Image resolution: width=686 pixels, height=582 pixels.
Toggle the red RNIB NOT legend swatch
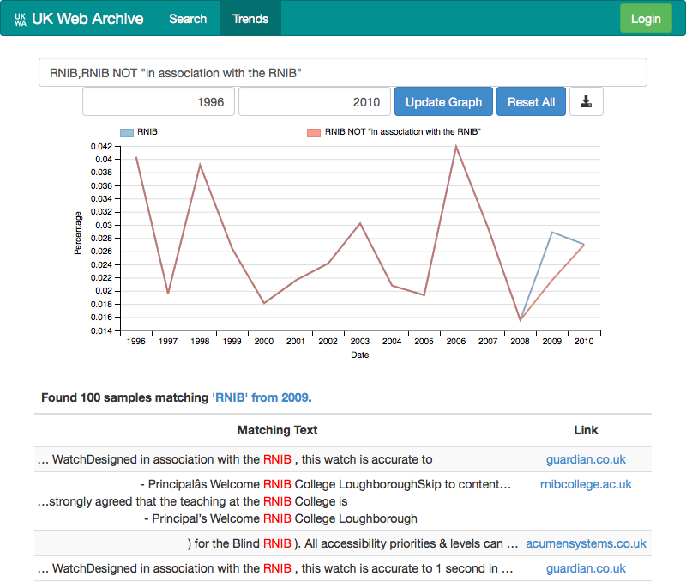[314, 132]
